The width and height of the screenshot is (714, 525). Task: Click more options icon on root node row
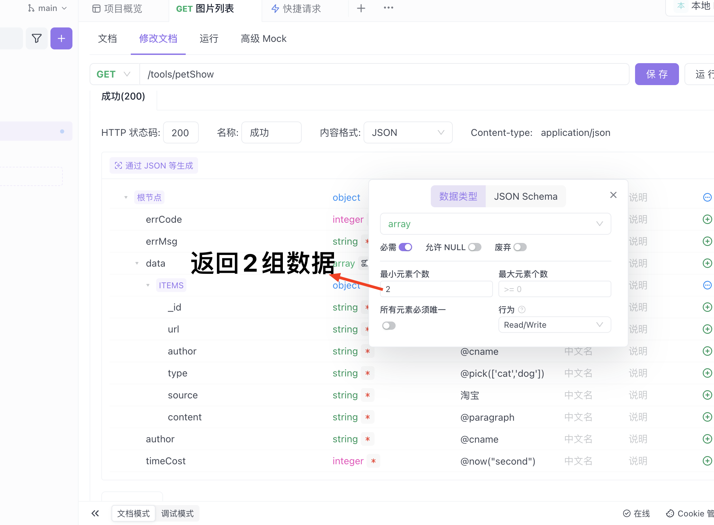[x=707, y=197]
